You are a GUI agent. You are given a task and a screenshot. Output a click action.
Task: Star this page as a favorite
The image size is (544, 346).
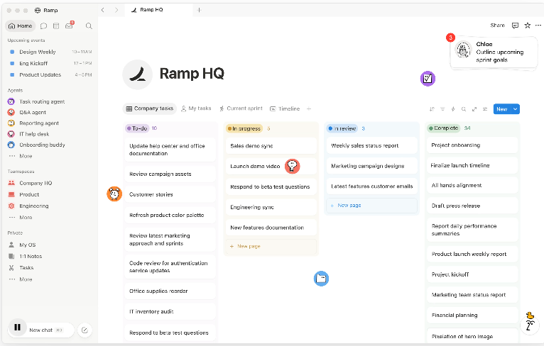point(528,26)
